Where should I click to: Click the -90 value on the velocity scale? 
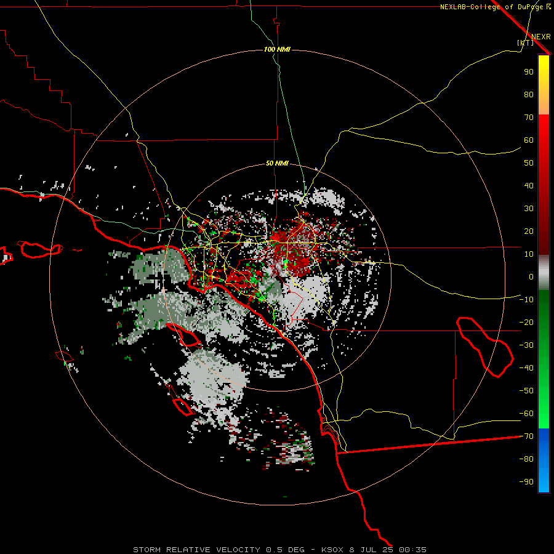click(x=526, y=482)
